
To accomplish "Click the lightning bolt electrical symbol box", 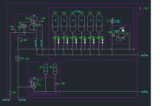I will (140, 9).
